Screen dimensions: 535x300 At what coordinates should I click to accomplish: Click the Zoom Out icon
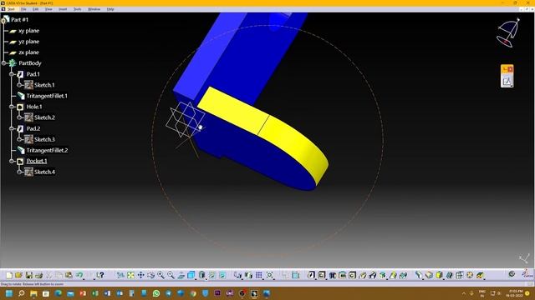tap(171, 275)
